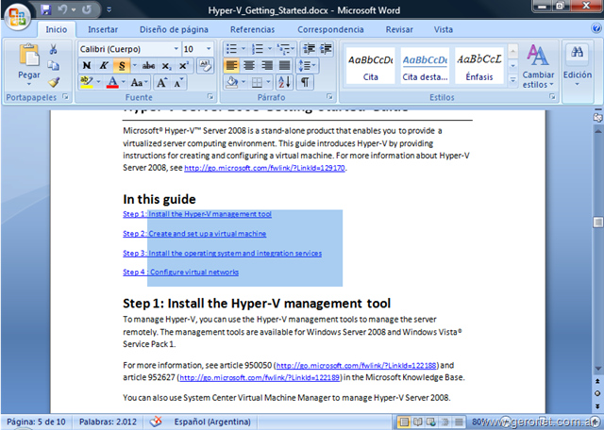604x430 pixels.
Task: Toggle numbered list
Action: click(258, 49)
